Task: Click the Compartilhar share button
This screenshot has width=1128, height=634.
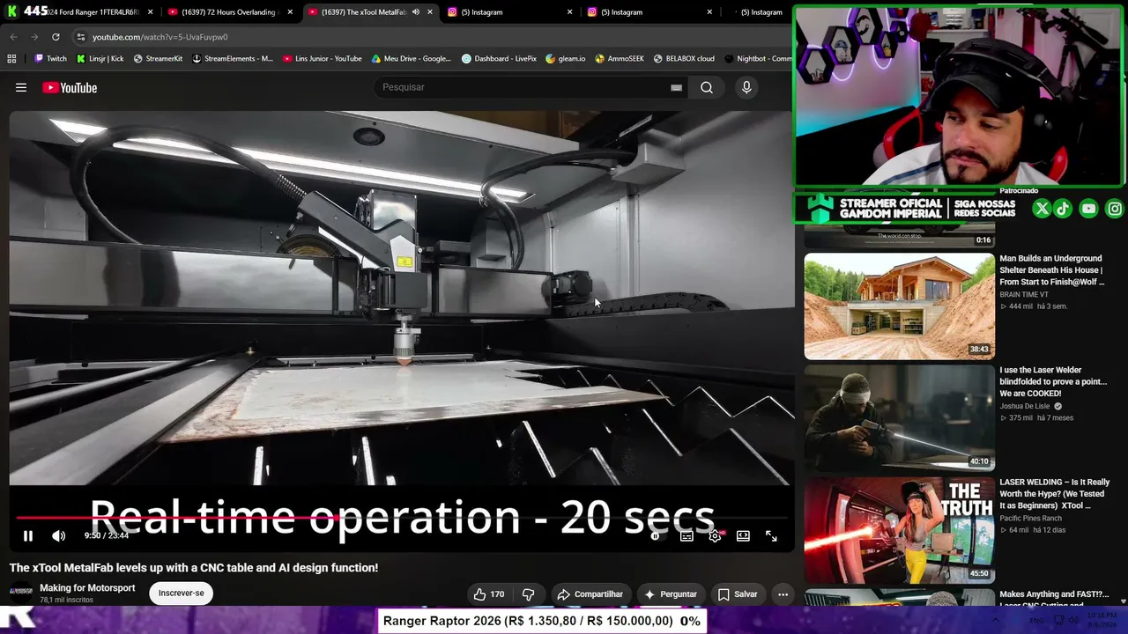Action: tap(590, 594)
